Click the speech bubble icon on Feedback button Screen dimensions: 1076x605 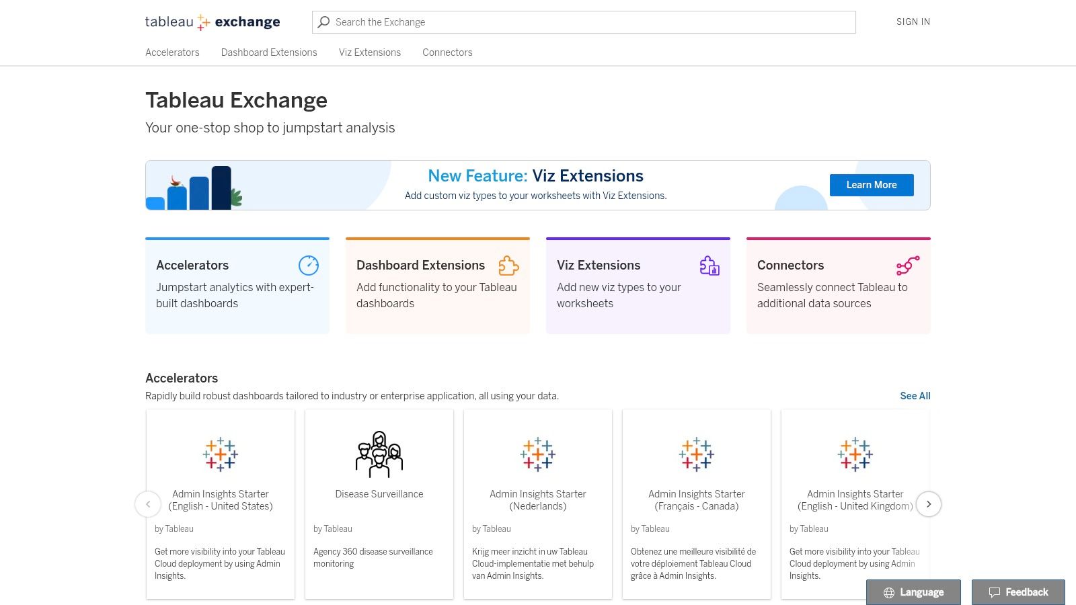[x=995, y=592]
